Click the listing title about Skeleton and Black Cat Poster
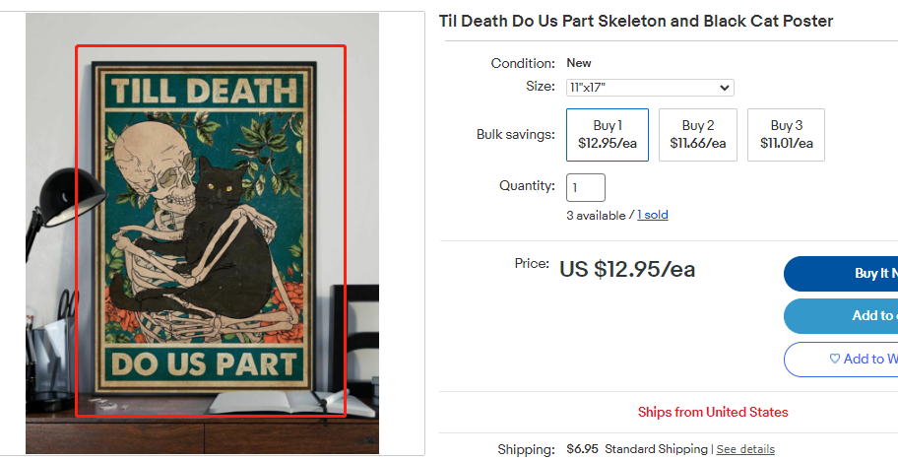Viewport: 898px width, 460px height. [x=636, y=22]
